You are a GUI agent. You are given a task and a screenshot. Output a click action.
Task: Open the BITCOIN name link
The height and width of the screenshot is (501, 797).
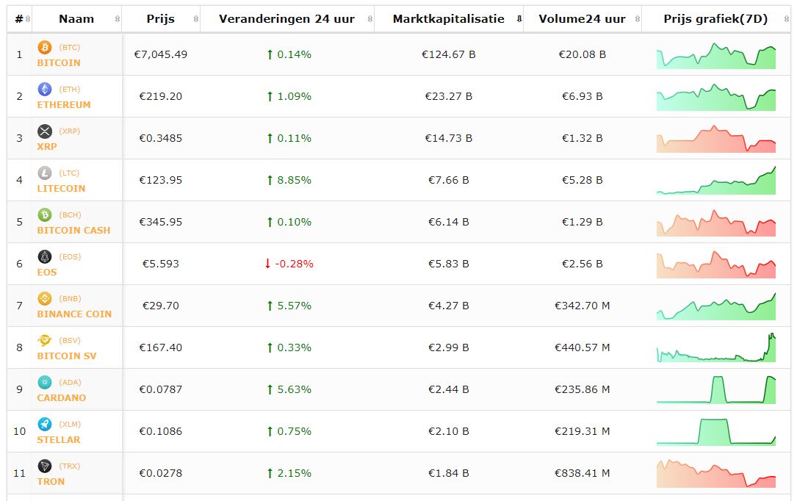(x=59, y=63)
